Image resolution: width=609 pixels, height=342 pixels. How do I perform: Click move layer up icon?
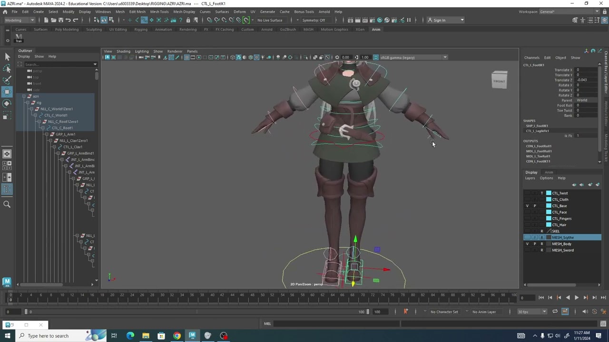[574, 185]
